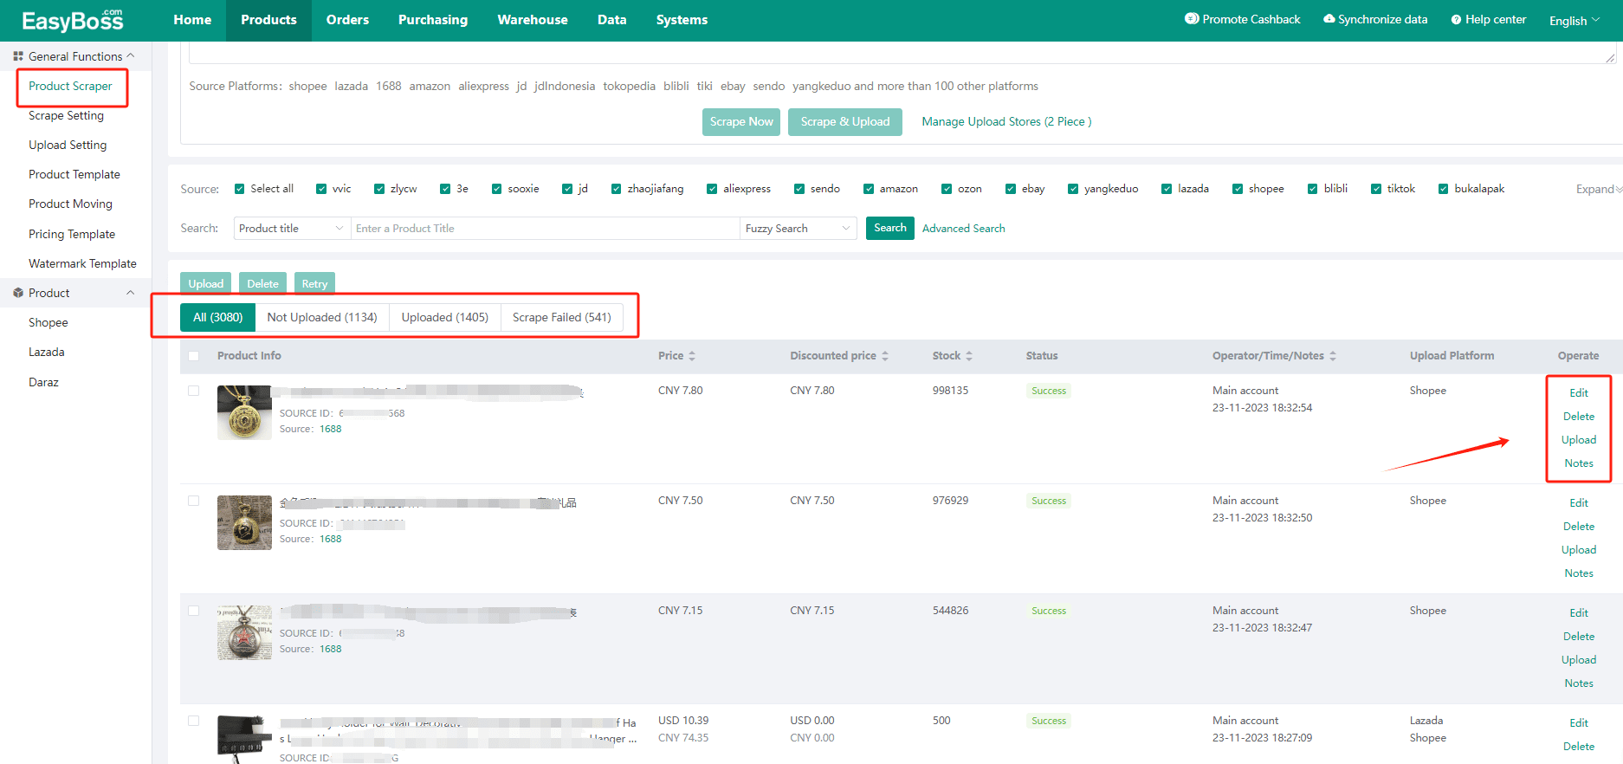Sort by Discounted price arrows
Screen dimensions: 1623x764
(x=885, y=356)
